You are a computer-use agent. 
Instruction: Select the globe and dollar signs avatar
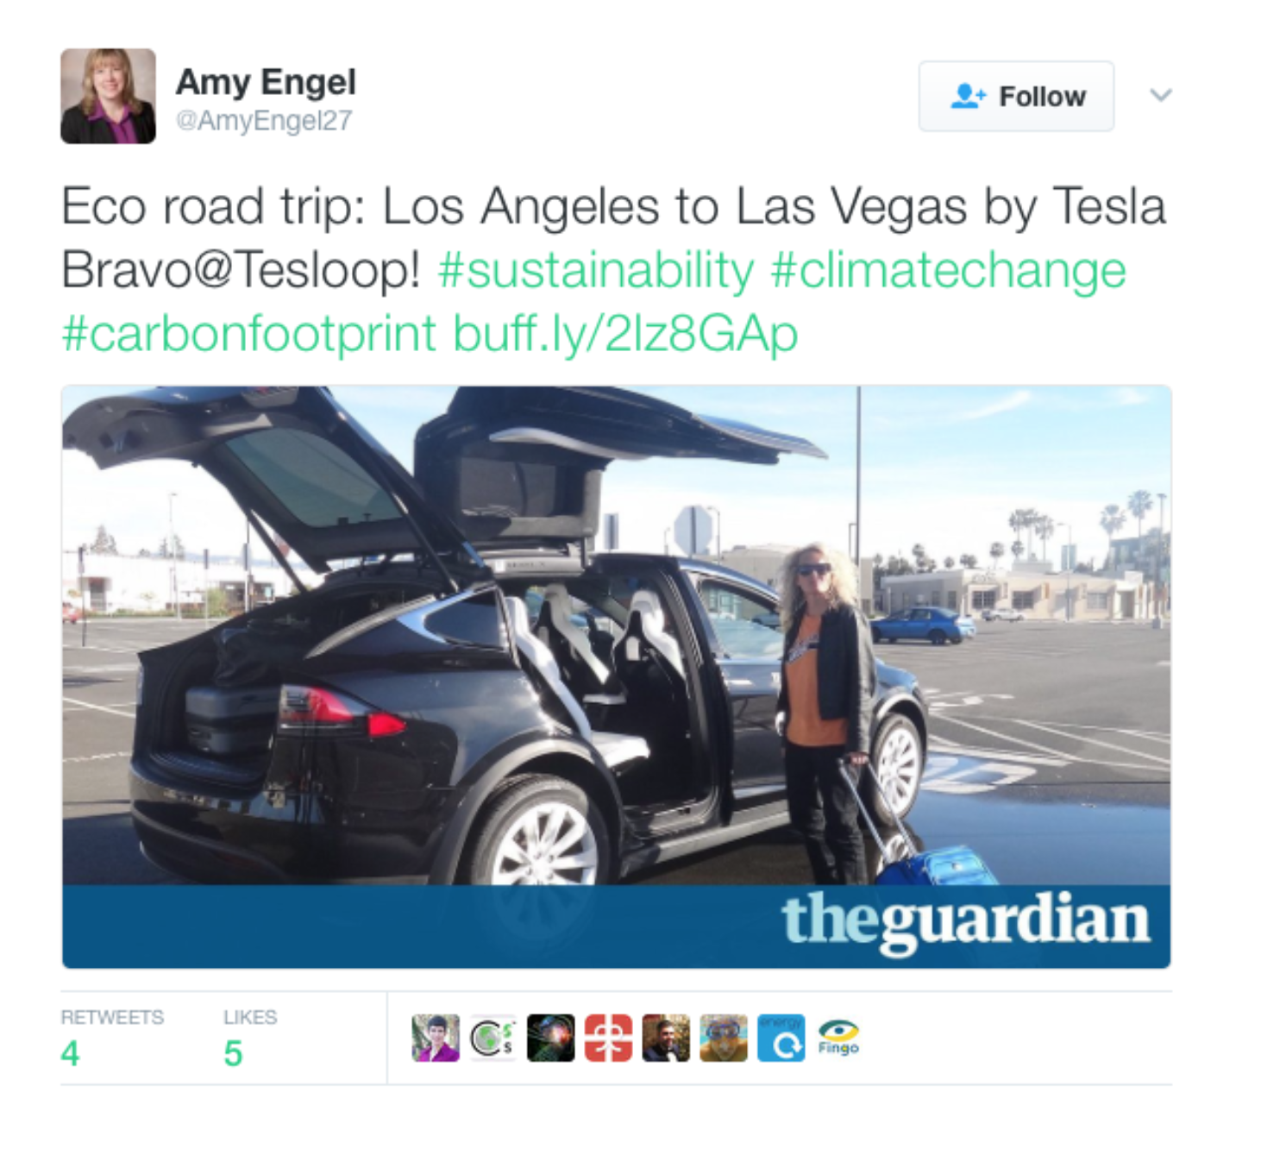click(x=493, y=1038)
